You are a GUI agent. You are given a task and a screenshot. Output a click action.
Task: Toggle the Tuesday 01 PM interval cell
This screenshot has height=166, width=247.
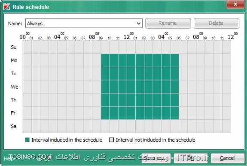click(140, 74)
